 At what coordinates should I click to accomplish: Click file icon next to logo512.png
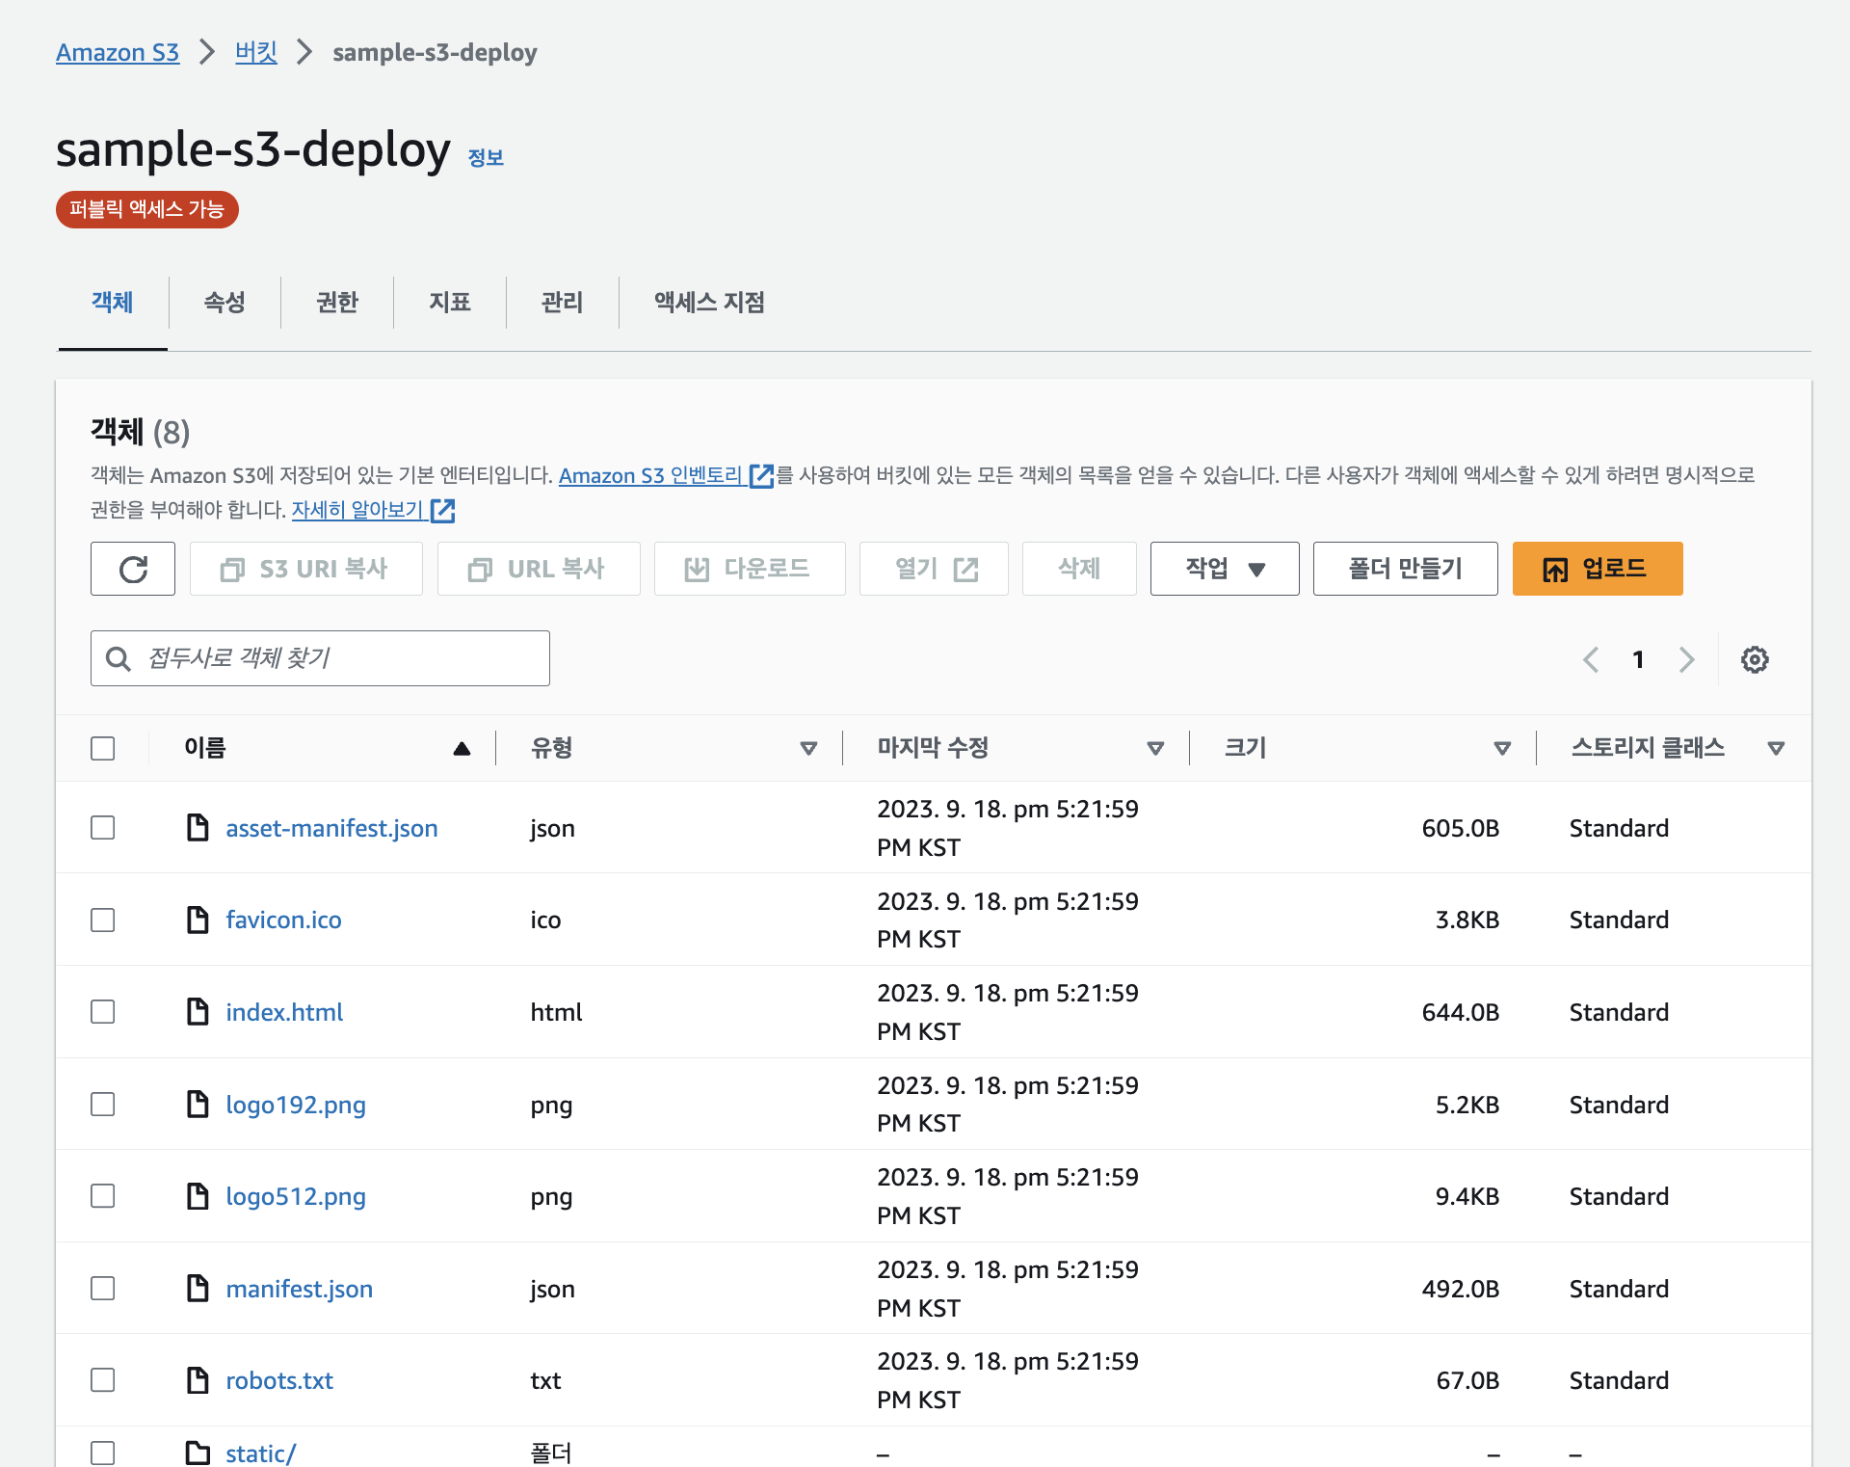pyautogui.click(x=198, y=1196)
